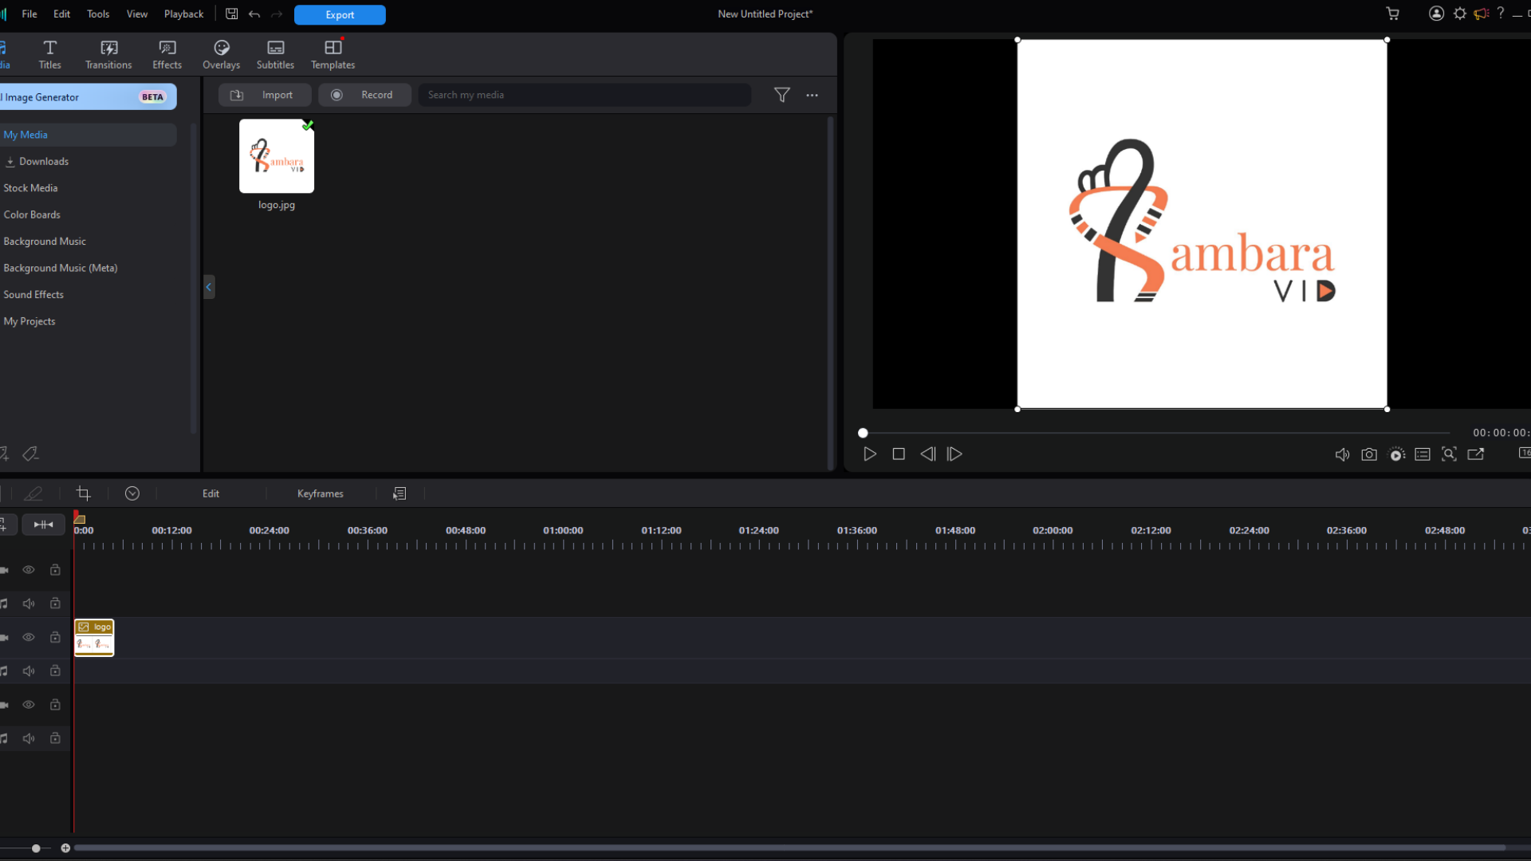
Task: Click the Keyframes button
Action: [x=321, y=493]
